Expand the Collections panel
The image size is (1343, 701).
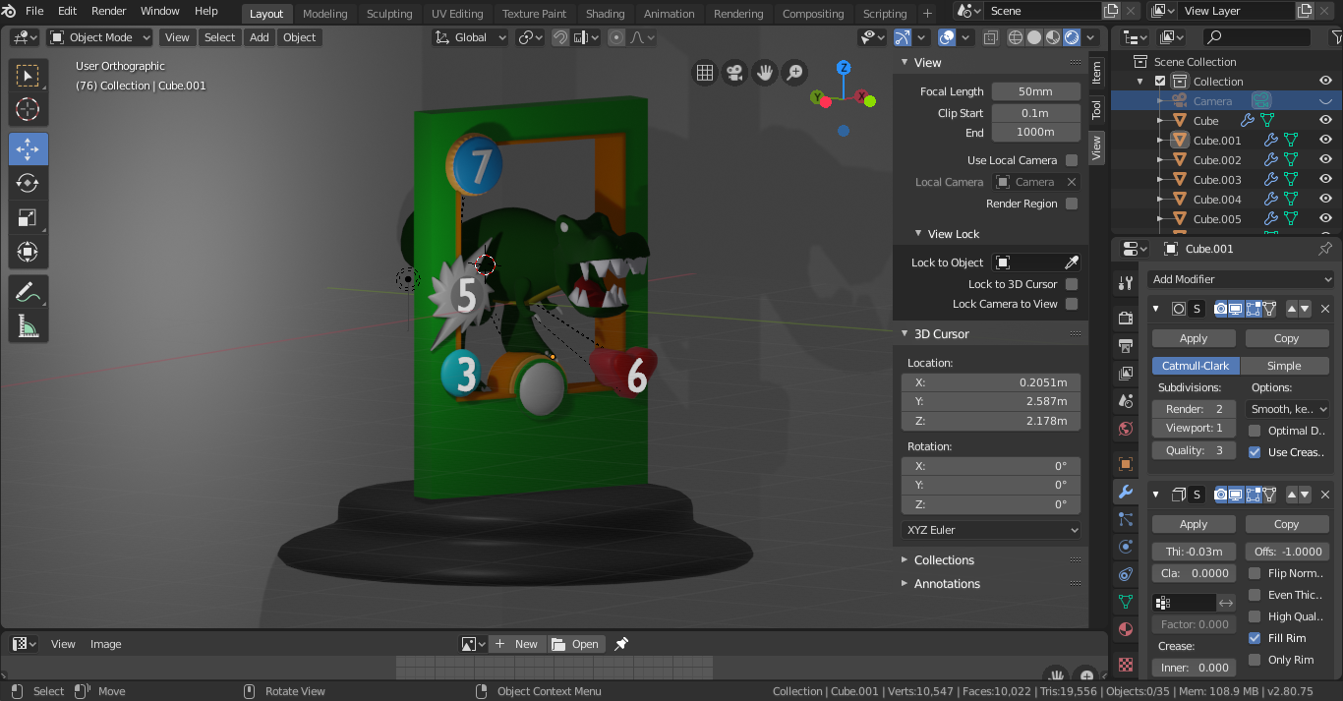click(x=944, y=560)
